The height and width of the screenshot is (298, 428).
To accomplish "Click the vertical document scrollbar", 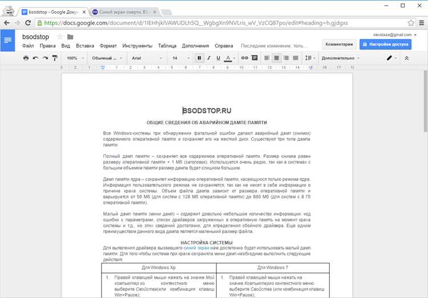I will [425, 101].
